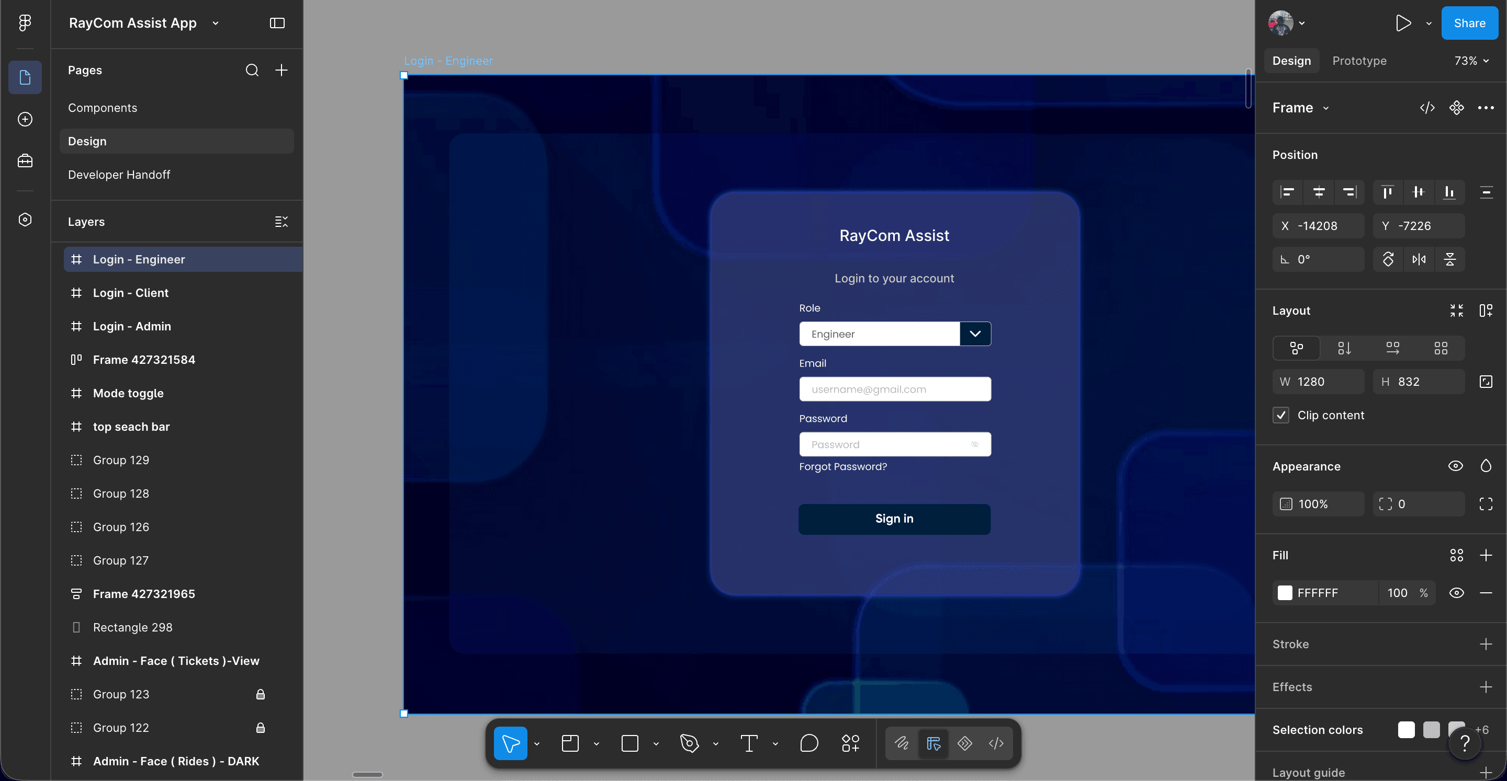Toggle individual corner radius icon
This screenshot has width=1507, height=781.
pos(1486,504)
